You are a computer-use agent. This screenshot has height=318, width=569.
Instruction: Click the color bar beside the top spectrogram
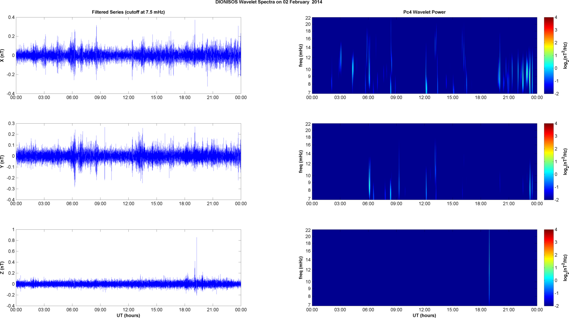pyautogui.click(x=548, y=55)
